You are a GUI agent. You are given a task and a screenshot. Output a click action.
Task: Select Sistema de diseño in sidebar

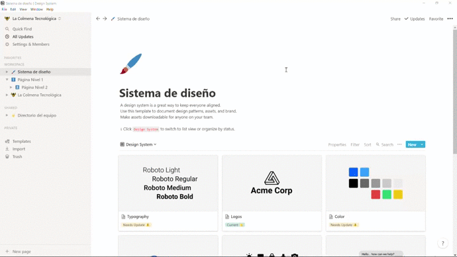click(46, 72)
